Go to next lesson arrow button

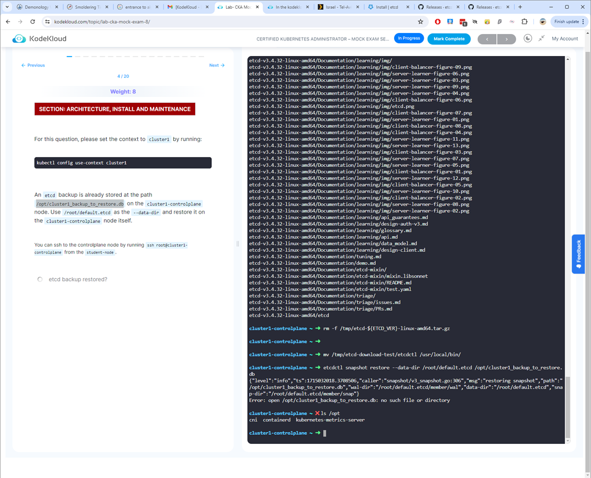(506, 39)
